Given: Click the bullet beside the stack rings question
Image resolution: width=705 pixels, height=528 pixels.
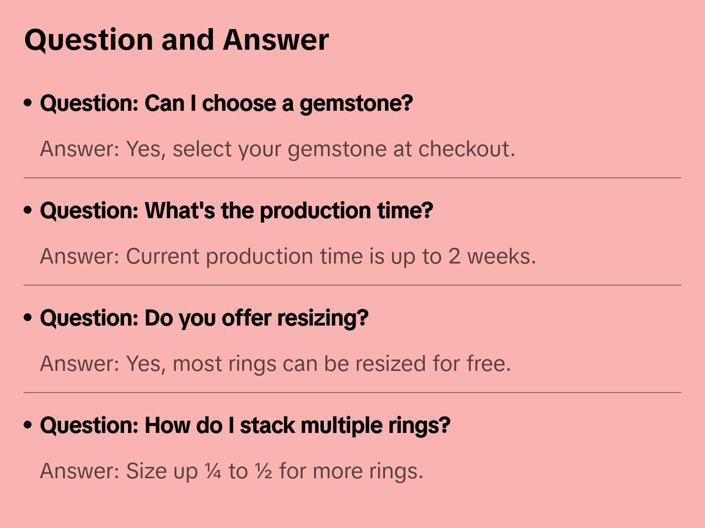Looking at the screenshot, I should [28, 426].
